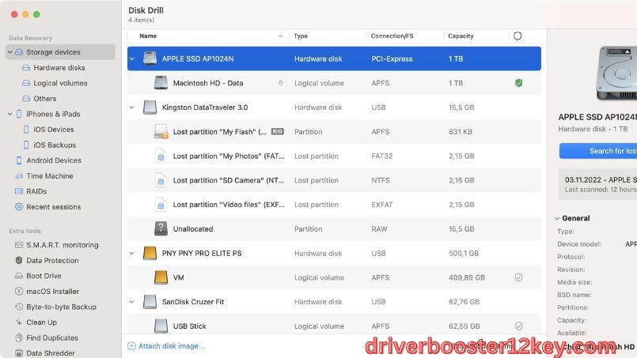Click the protection shield column header
Screen dimensions: 637x358
pos(518,36)
